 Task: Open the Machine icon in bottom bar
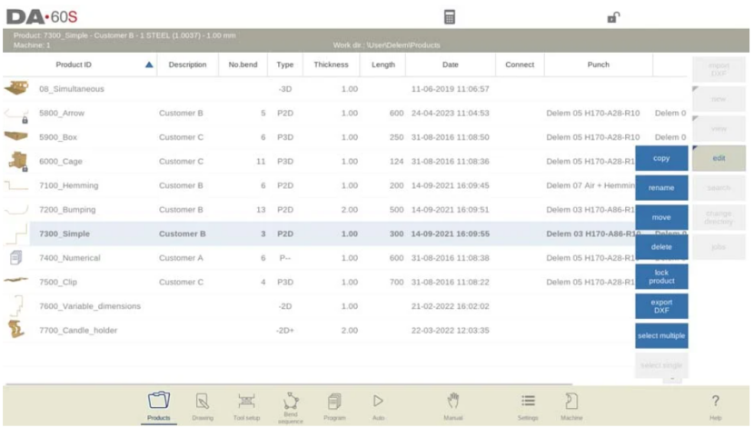click(571, 404)
